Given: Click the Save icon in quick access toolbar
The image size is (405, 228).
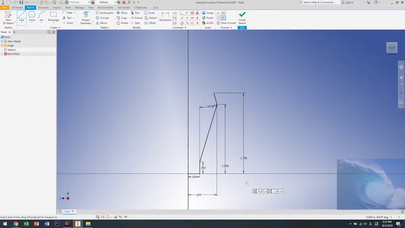Looking at the screenshot, I should 21,2.
